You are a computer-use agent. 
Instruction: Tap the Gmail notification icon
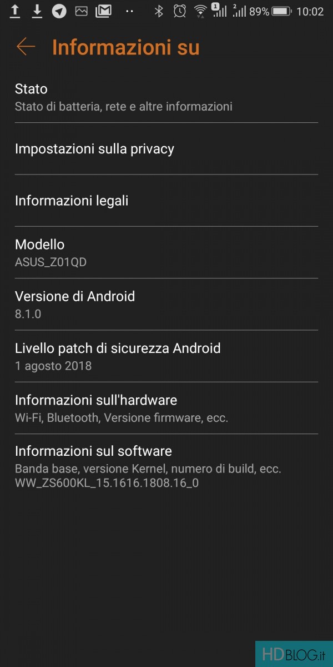tap(103, 11)
